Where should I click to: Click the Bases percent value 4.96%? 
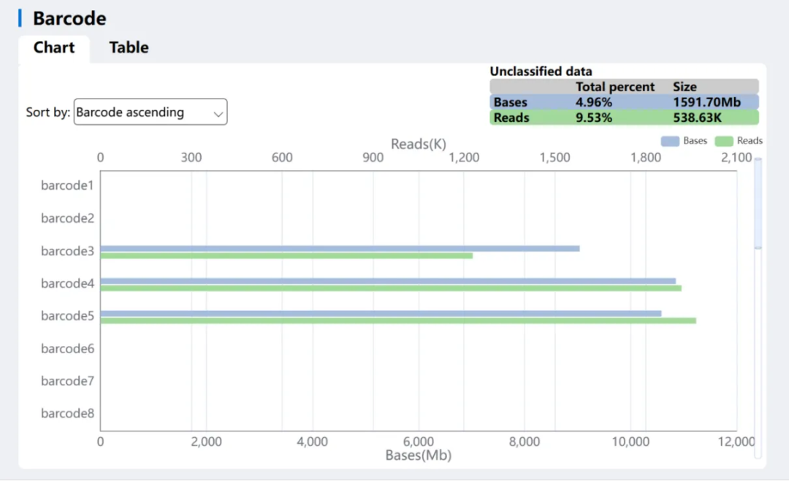pos(594,102)
